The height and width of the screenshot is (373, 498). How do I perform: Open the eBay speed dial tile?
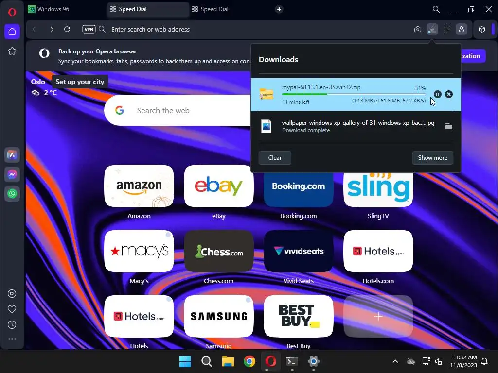[x=219, y=186]
